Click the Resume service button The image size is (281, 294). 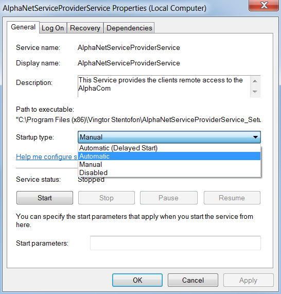(232, 198)
